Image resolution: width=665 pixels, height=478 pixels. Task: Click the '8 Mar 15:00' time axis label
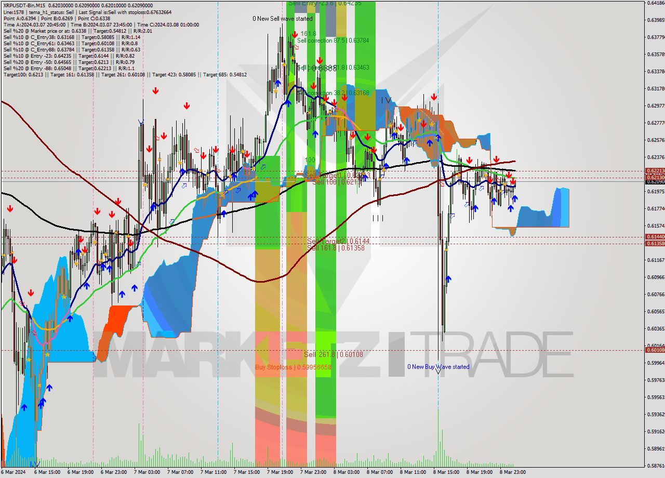447,472
